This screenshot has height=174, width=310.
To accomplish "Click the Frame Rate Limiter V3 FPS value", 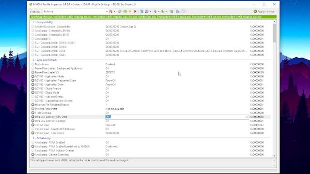I will point(110,72).
